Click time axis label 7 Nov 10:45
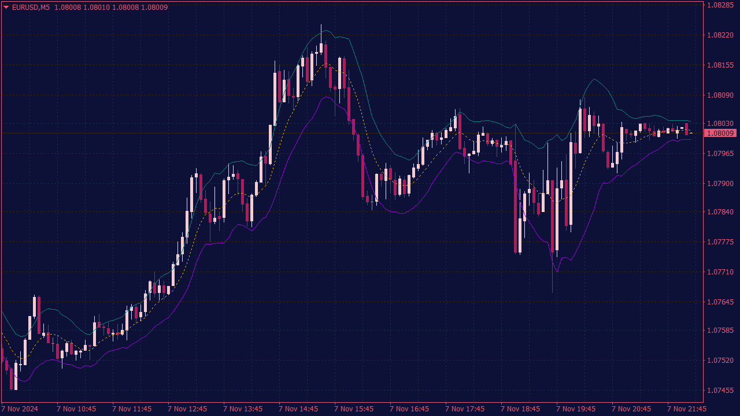The image size is (740, 416). (x=76, y=409)
